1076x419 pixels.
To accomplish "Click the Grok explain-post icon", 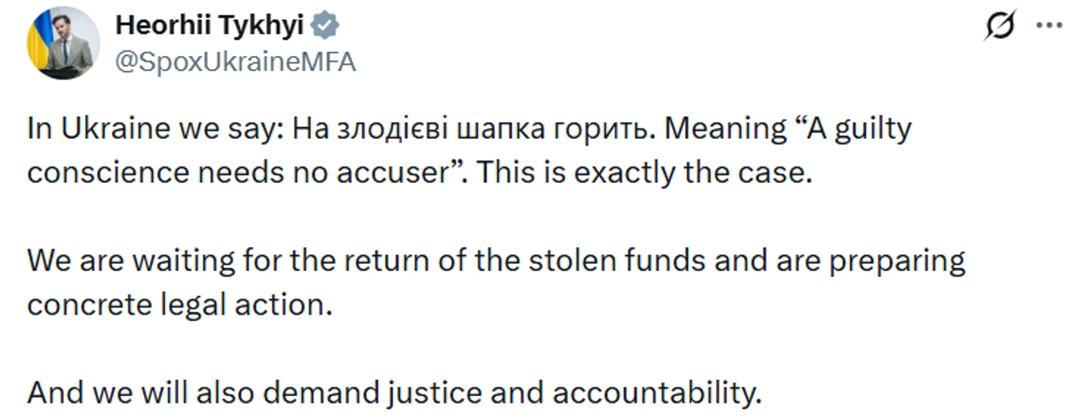I will click(x=1001, y=27).
